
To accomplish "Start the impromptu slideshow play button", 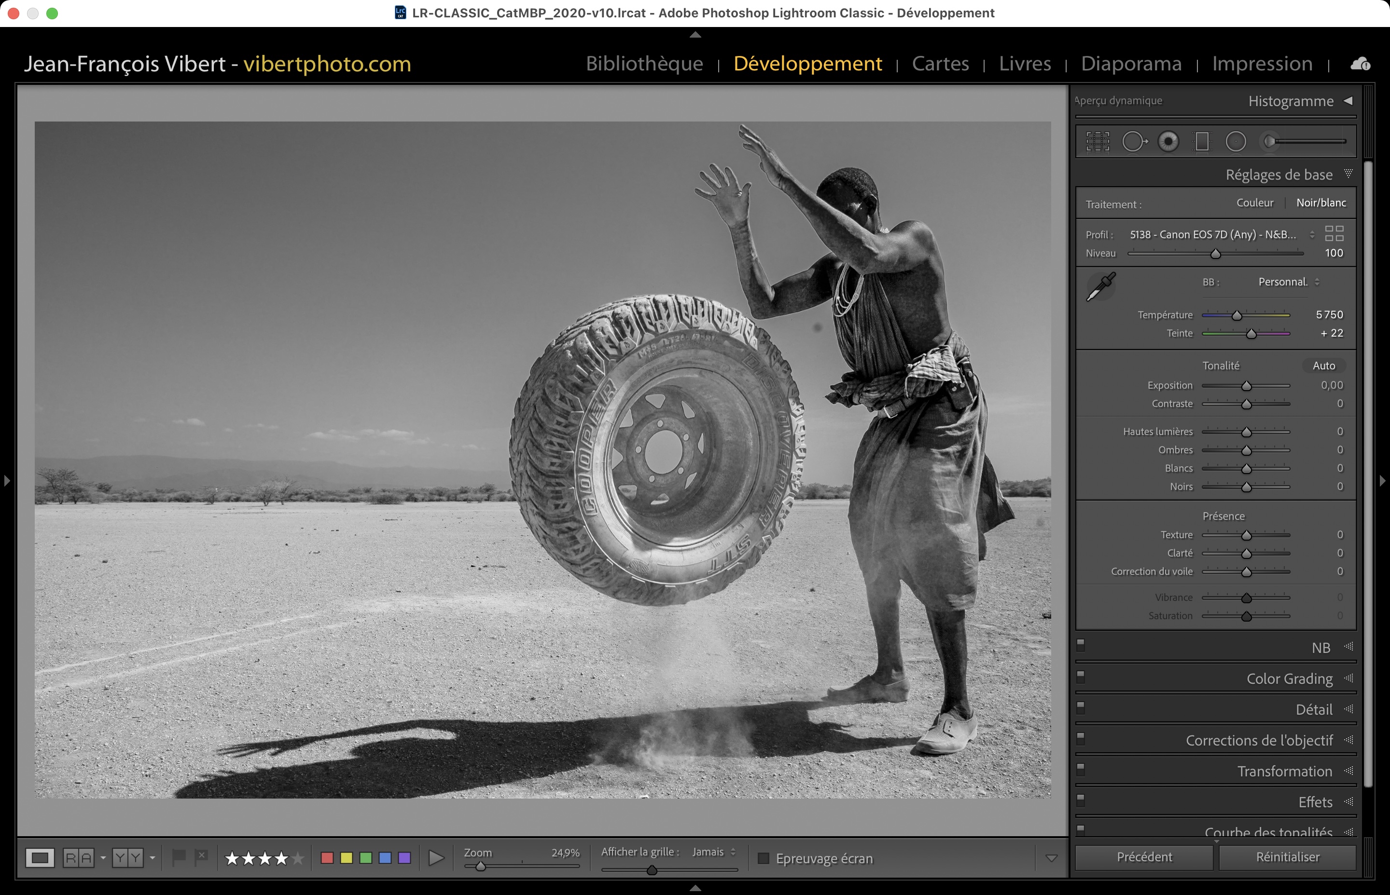I will pyautogui.click(x=436, y=858).
